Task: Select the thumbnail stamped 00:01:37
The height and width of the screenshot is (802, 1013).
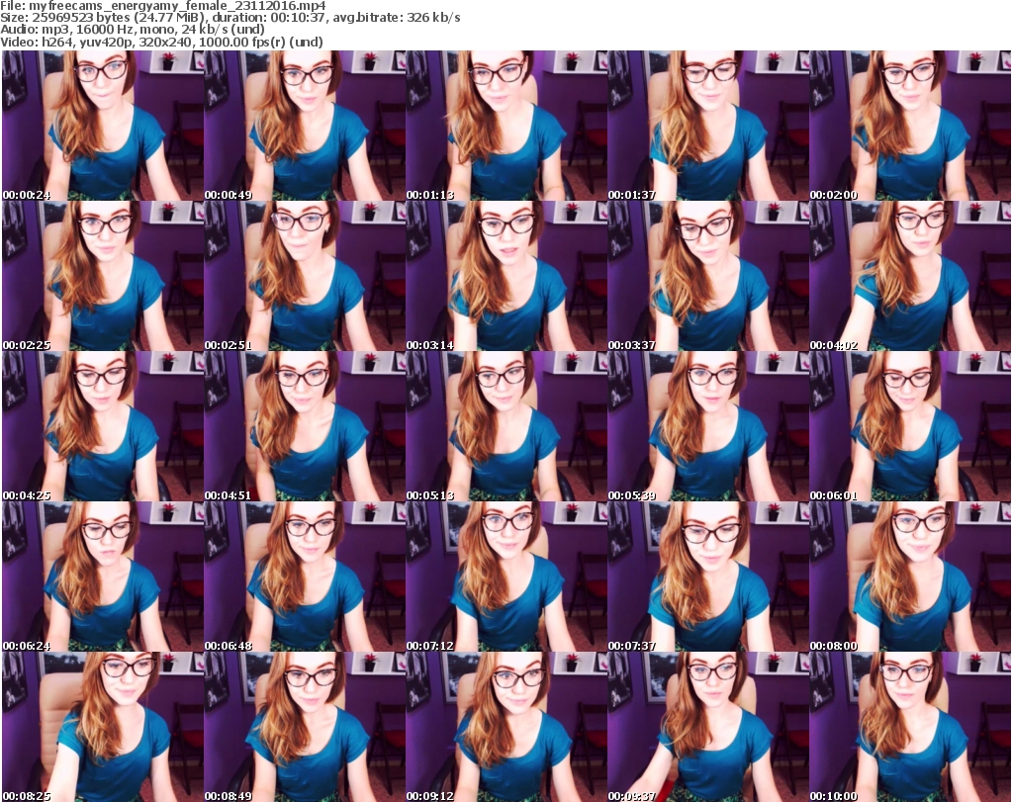Action: click(708, 126)
